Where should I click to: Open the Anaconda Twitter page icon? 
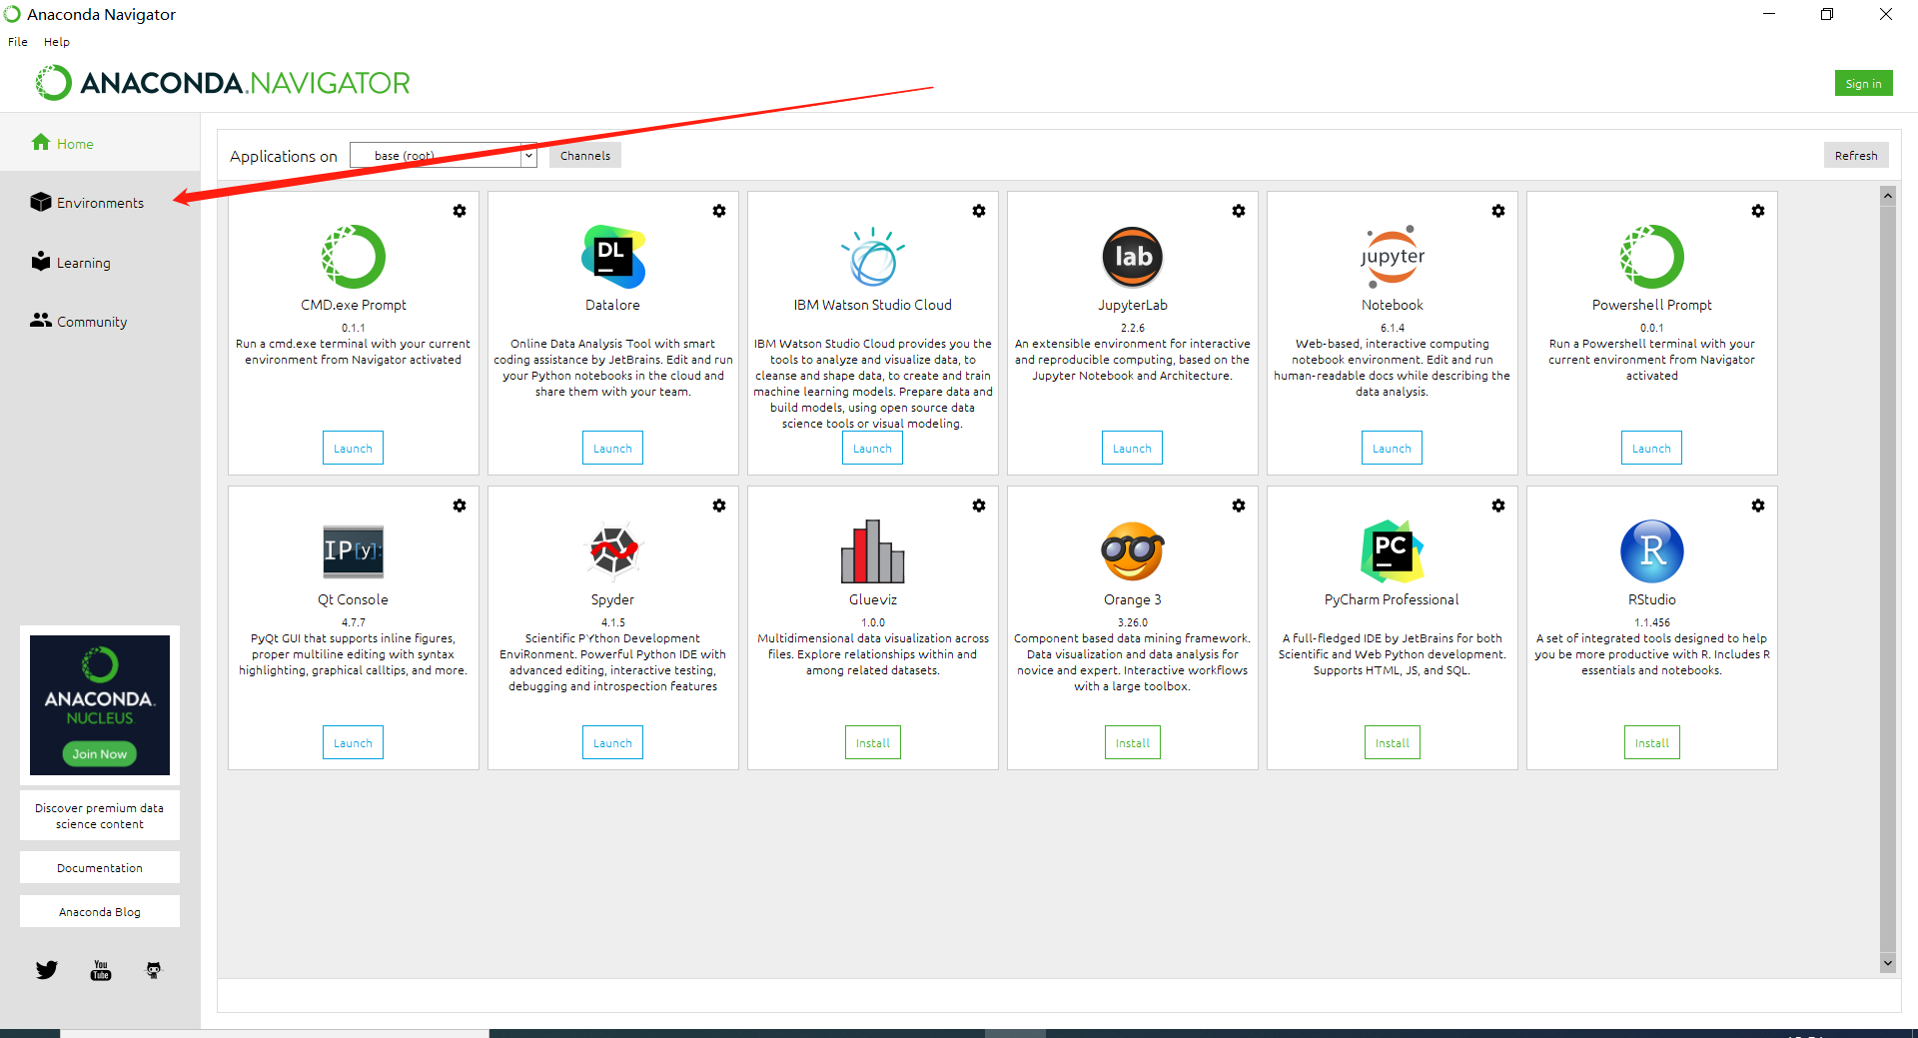click(47, 970)
